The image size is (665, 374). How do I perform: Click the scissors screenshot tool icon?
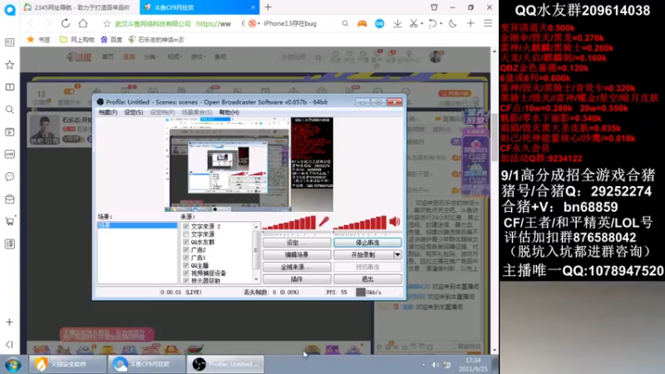(x=413, y=24)
